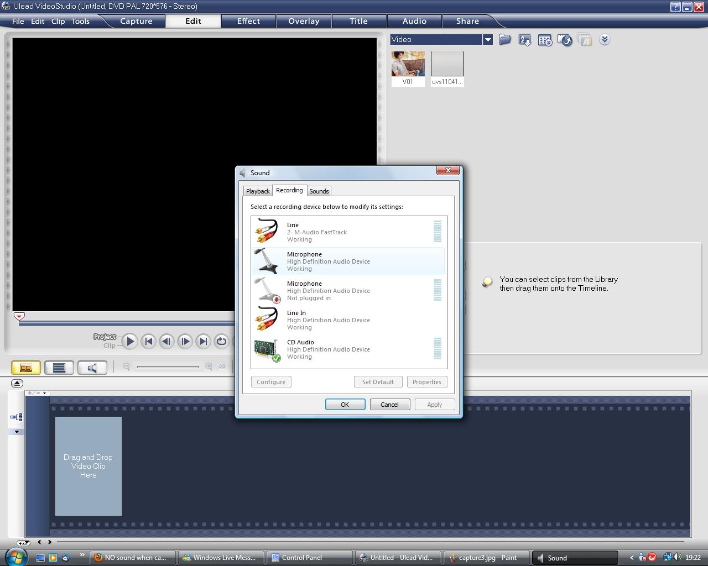The image size is (708, 566).
Task: Open the Edit menu in the menu bar
Action: coord(38,21)
